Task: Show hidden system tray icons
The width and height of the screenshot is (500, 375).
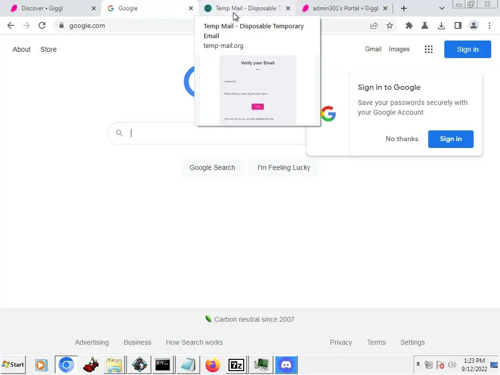Action: [x=418, y=364]
